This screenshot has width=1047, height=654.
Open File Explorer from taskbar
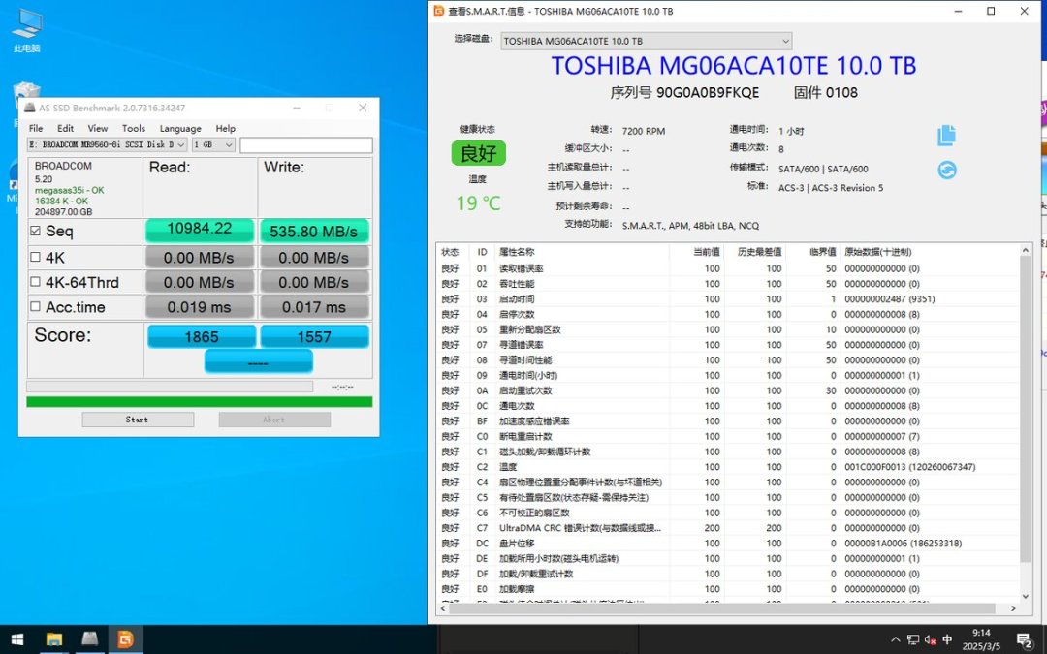[54, 639]
